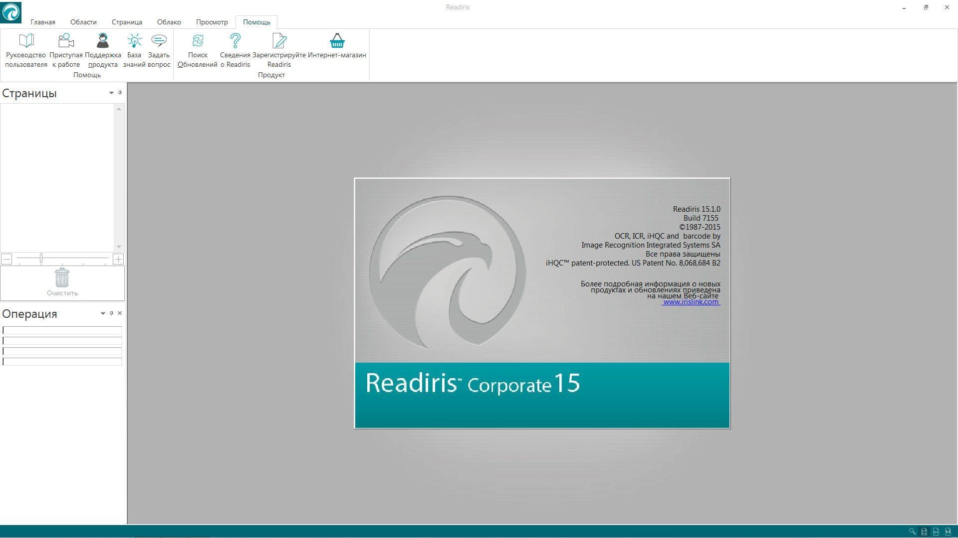Switch to the Страница tab
Image resolution: width=958 pixels, height=538 pixels.
tap(127, 22)
